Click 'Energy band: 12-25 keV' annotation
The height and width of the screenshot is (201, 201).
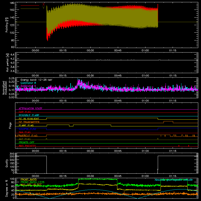pos(36,80)
